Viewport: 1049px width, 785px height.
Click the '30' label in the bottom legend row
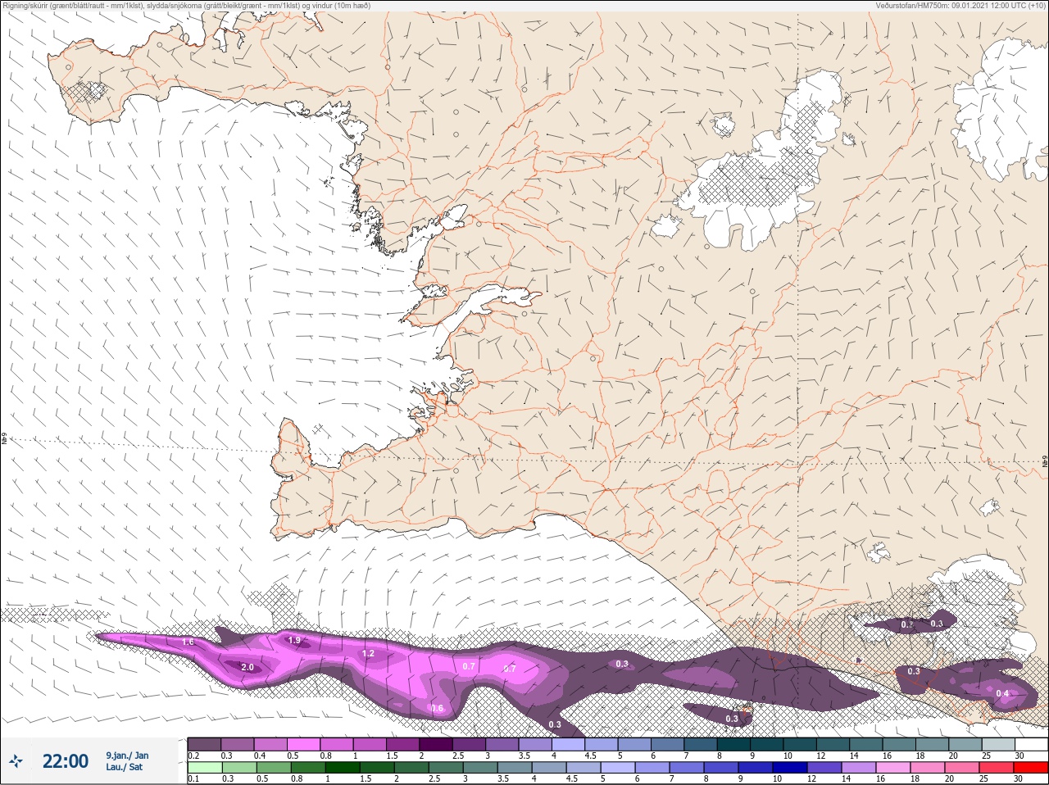(x=1019, y=779)
